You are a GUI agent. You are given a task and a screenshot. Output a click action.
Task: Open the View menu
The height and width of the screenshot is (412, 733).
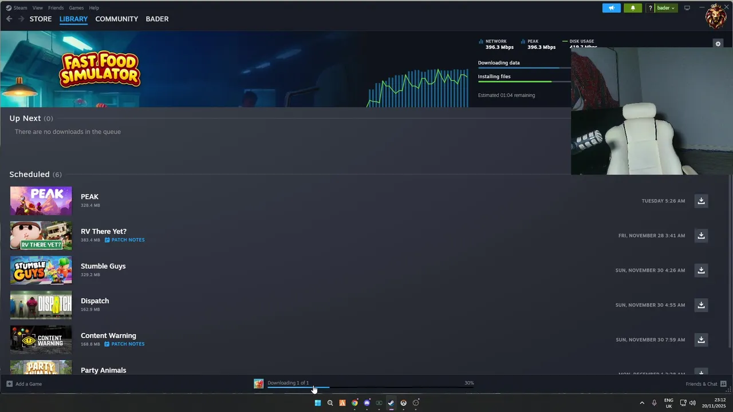(x=38, y=8)
